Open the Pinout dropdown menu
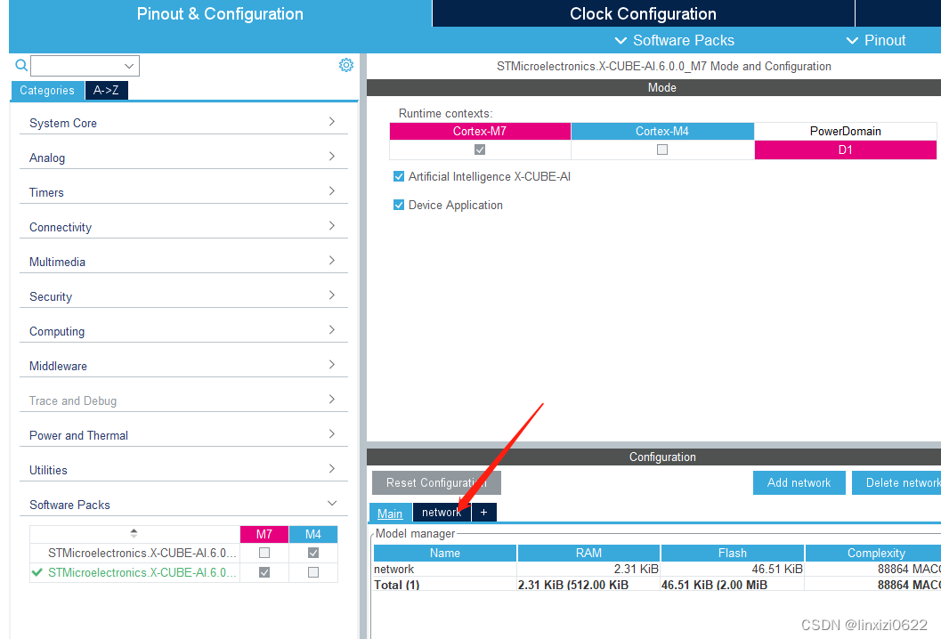941x639 pixels. pos(876,40)
